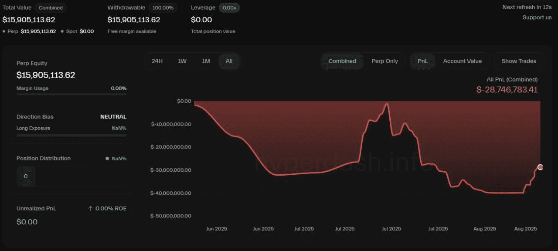Select the All time range
558x251 pixels.
(229, 61)
